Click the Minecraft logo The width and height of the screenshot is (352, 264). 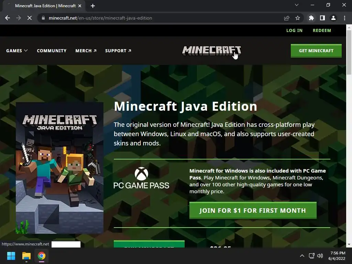[211, 51]
